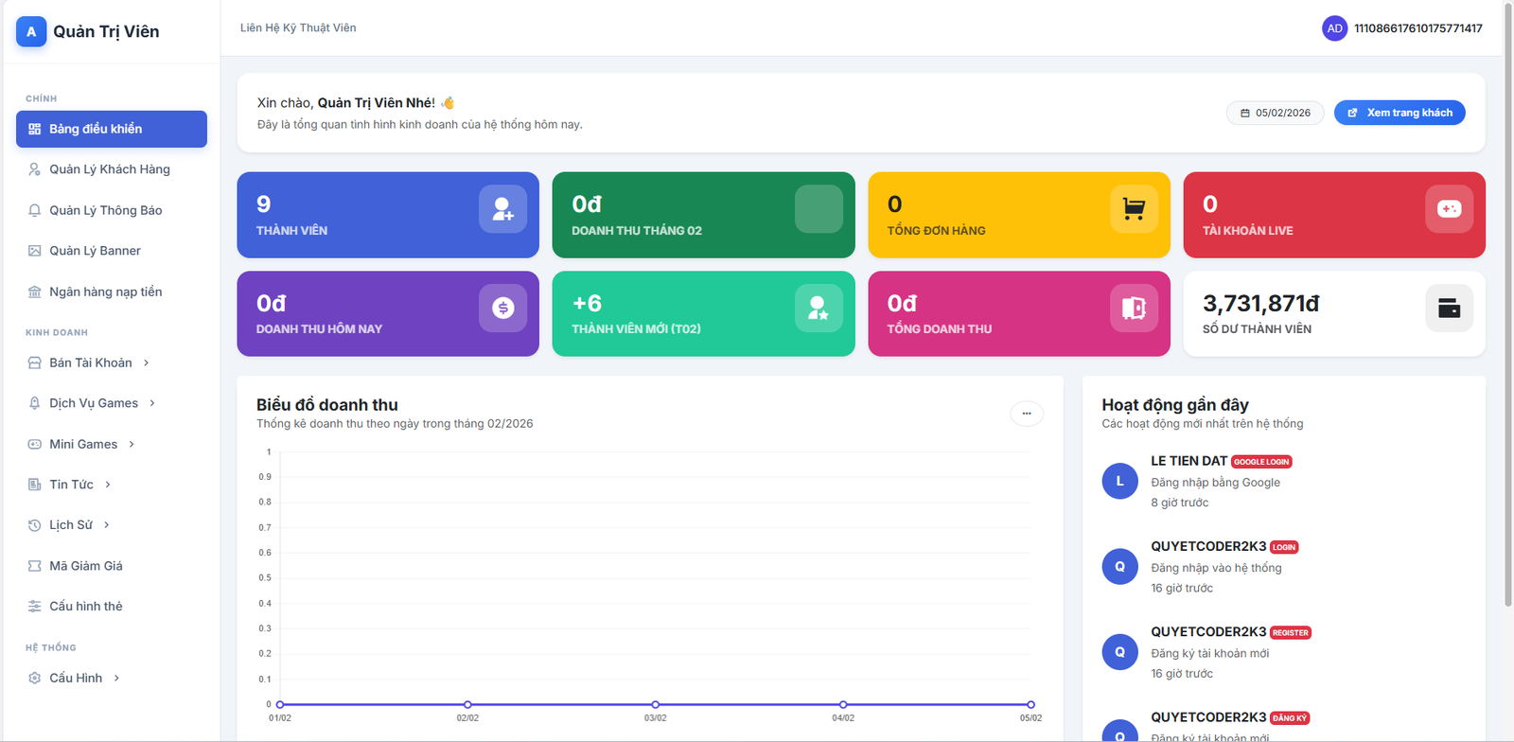This screenshot has width=1514, height=742.
Task: Click the wallet icon on Số Dư Thành Viên
Action: tap(1449, 308)
